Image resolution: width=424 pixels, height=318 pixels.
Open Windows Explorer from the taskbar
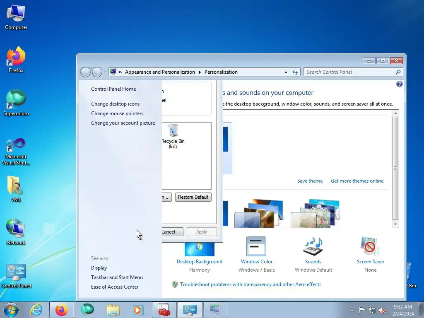tap(113, 310)
